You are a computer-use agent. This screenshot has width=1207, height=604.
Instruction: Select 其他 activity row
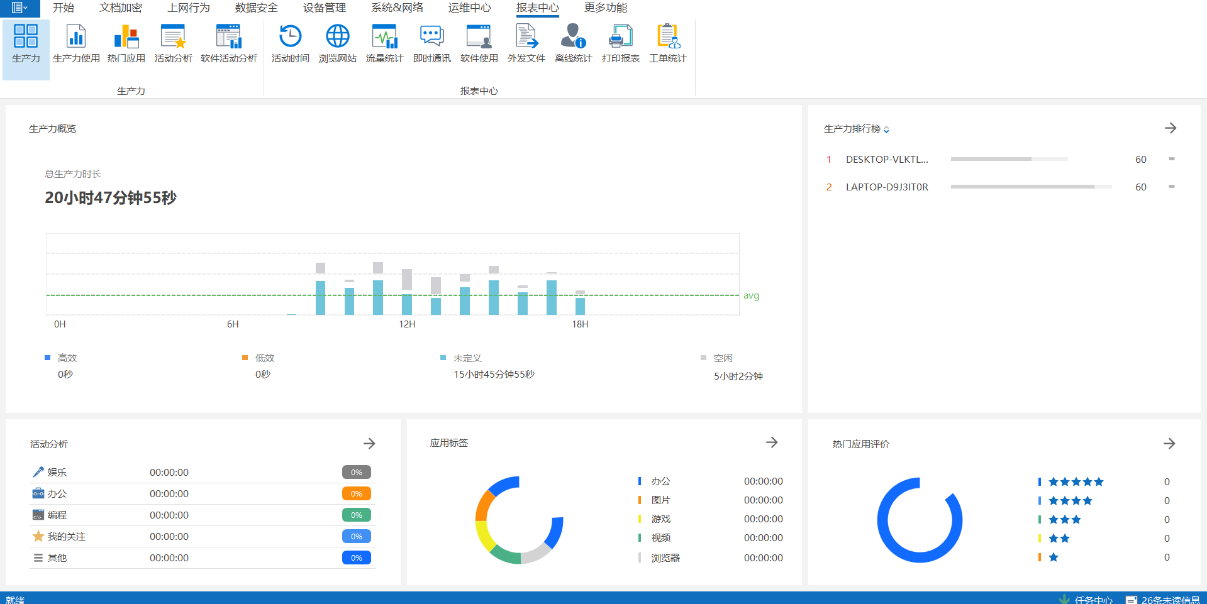tap(202, 557)
